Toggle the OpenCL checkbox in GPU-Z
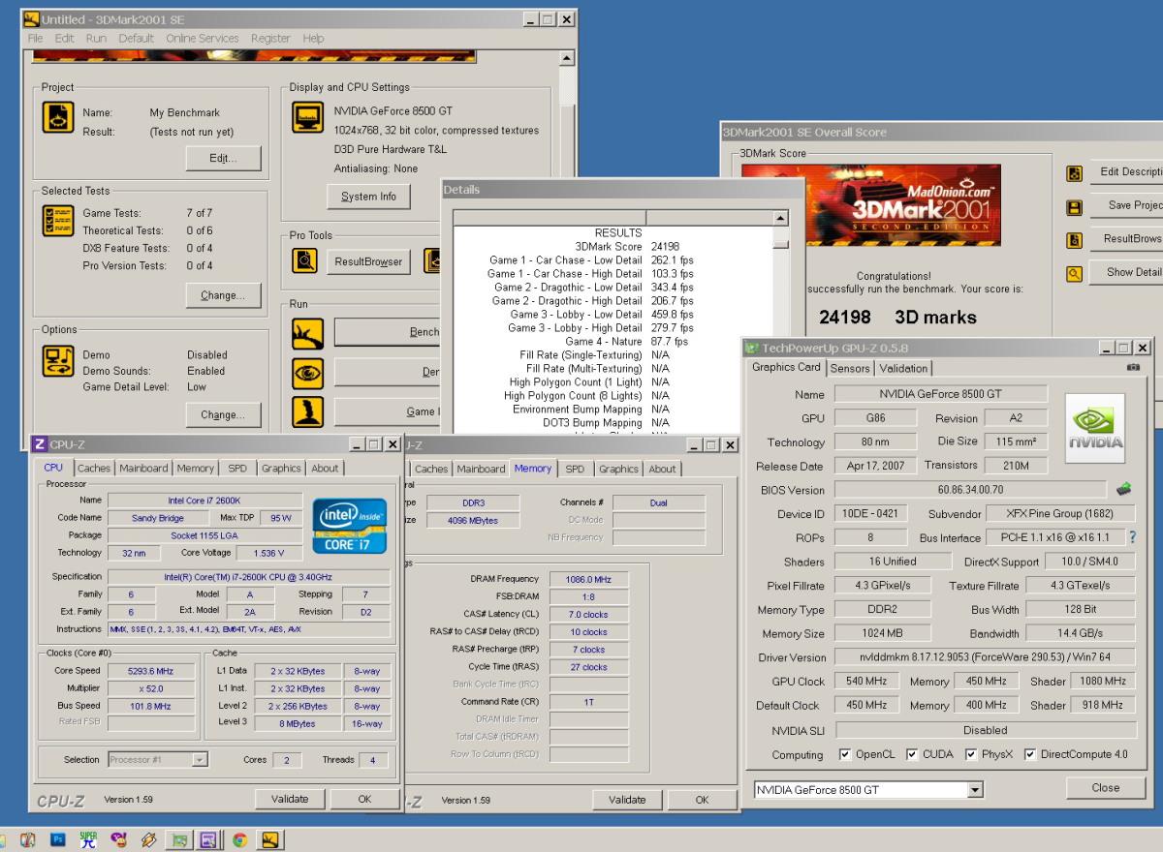This screenshot has height=852, width=1163. (845, 755)
